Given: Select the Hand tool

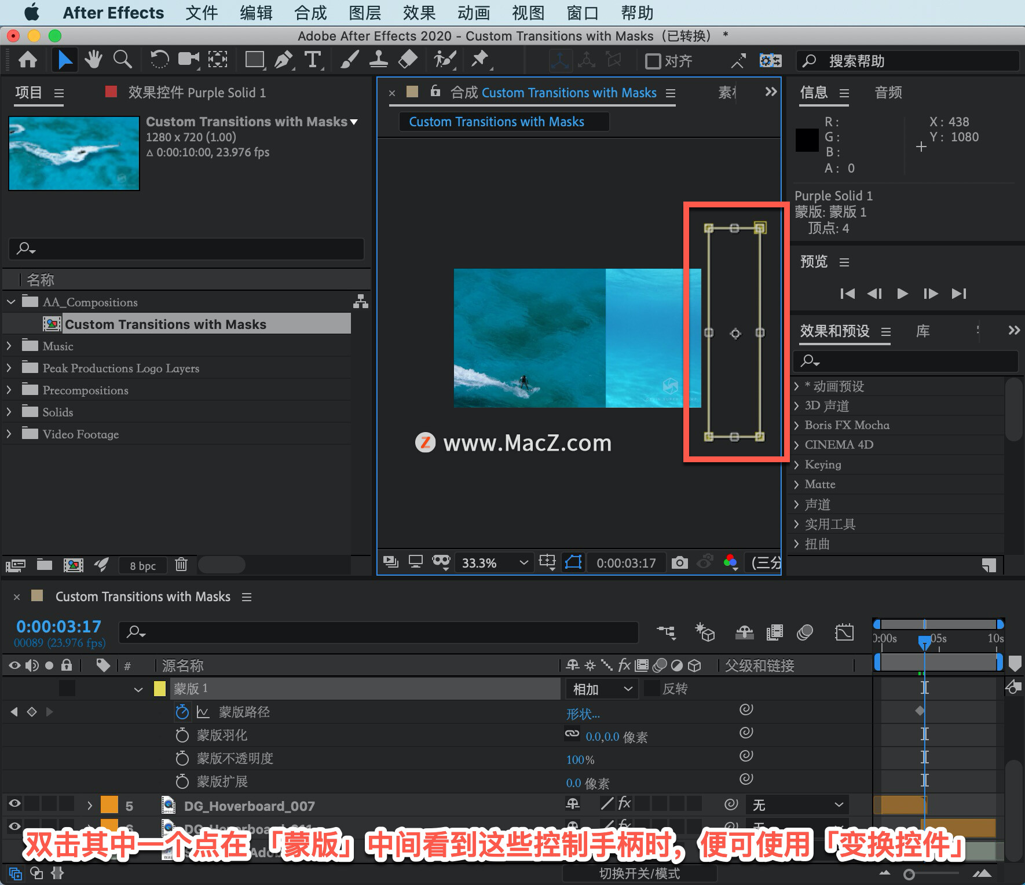Looking at the screenshot, I should click(93, 60).
